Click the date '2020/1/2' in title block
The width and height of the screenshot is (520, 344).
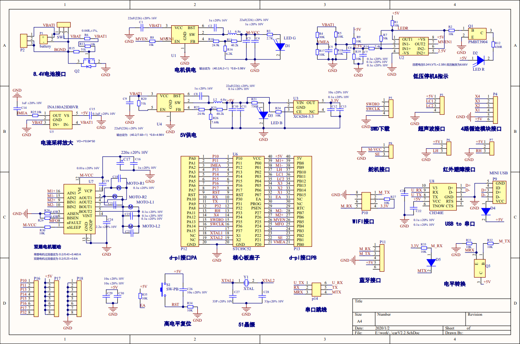pyautogui.click(x=383, y=328)
